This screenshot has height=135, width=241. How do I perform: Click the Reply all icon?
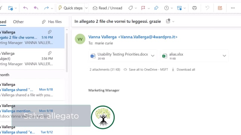click(36, 8)
